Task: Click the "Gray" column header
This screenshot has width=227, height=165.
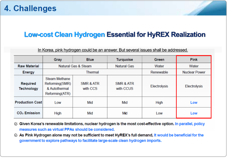Action: (58, 59)
